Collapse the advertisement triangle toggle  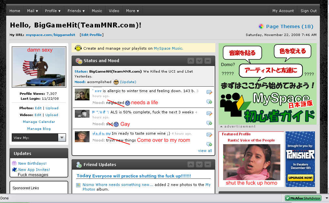tap(221, 127)
